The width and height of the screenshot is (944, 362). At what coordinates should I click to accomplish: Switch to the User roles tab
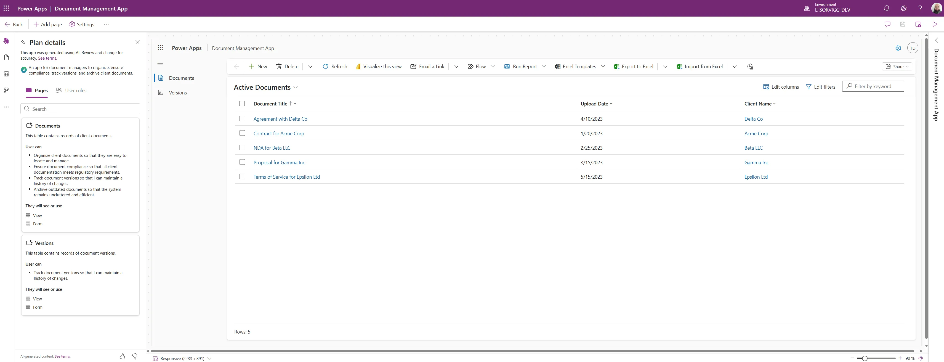coord(71,91)
